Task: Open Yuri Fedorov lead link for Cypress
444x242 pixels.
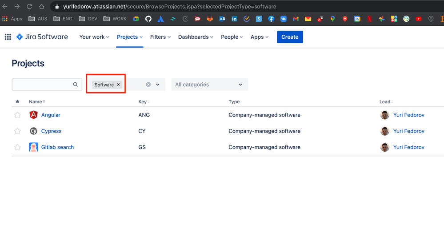Action: click(x=408, y=131)
